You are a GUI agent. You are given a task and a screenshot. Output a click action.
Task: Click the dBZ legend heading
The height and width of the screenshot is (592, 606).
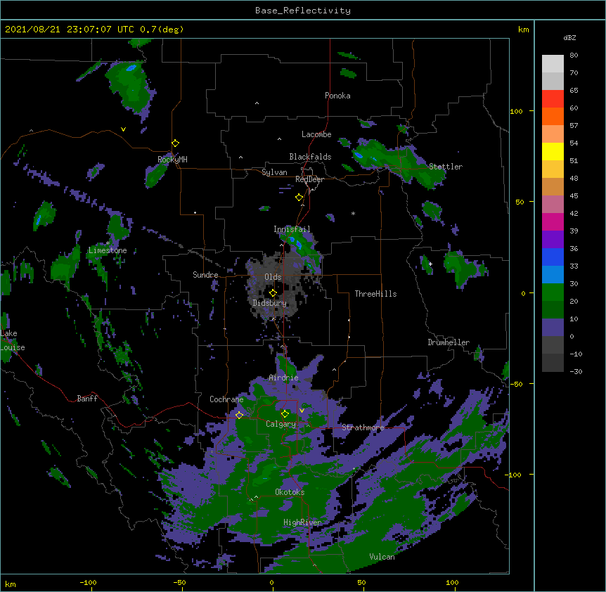(569, 37)
